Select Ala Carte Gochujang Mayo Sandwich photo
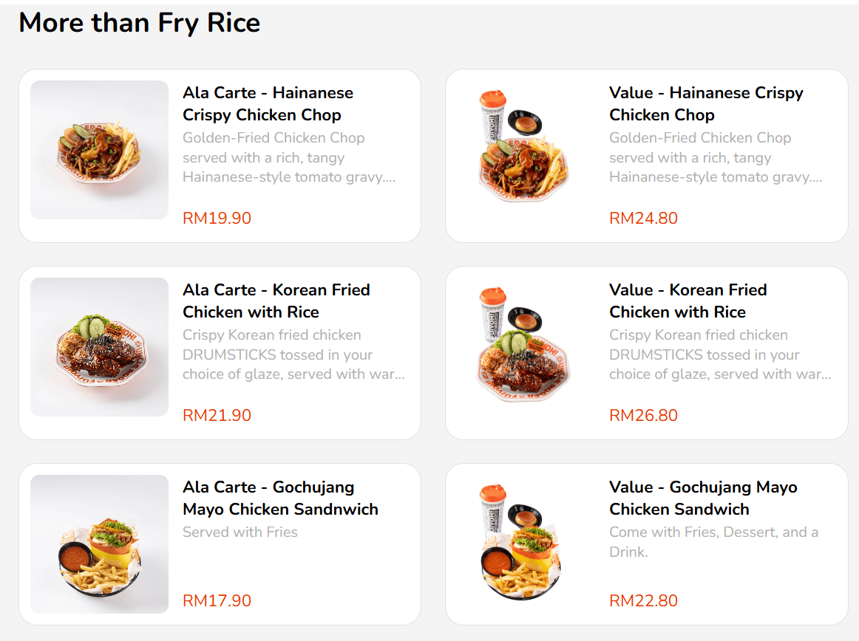 point(99,544)
